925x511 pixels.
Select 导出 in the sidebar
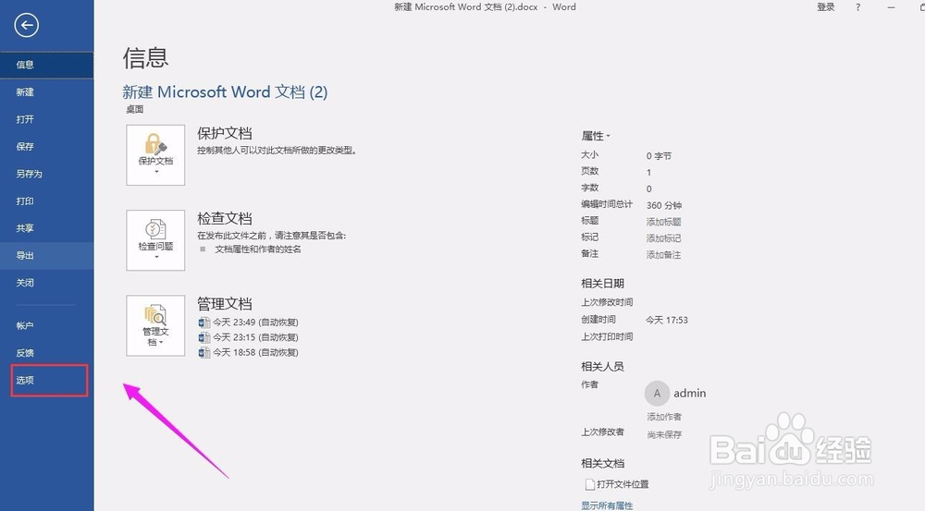click(46, 256)
